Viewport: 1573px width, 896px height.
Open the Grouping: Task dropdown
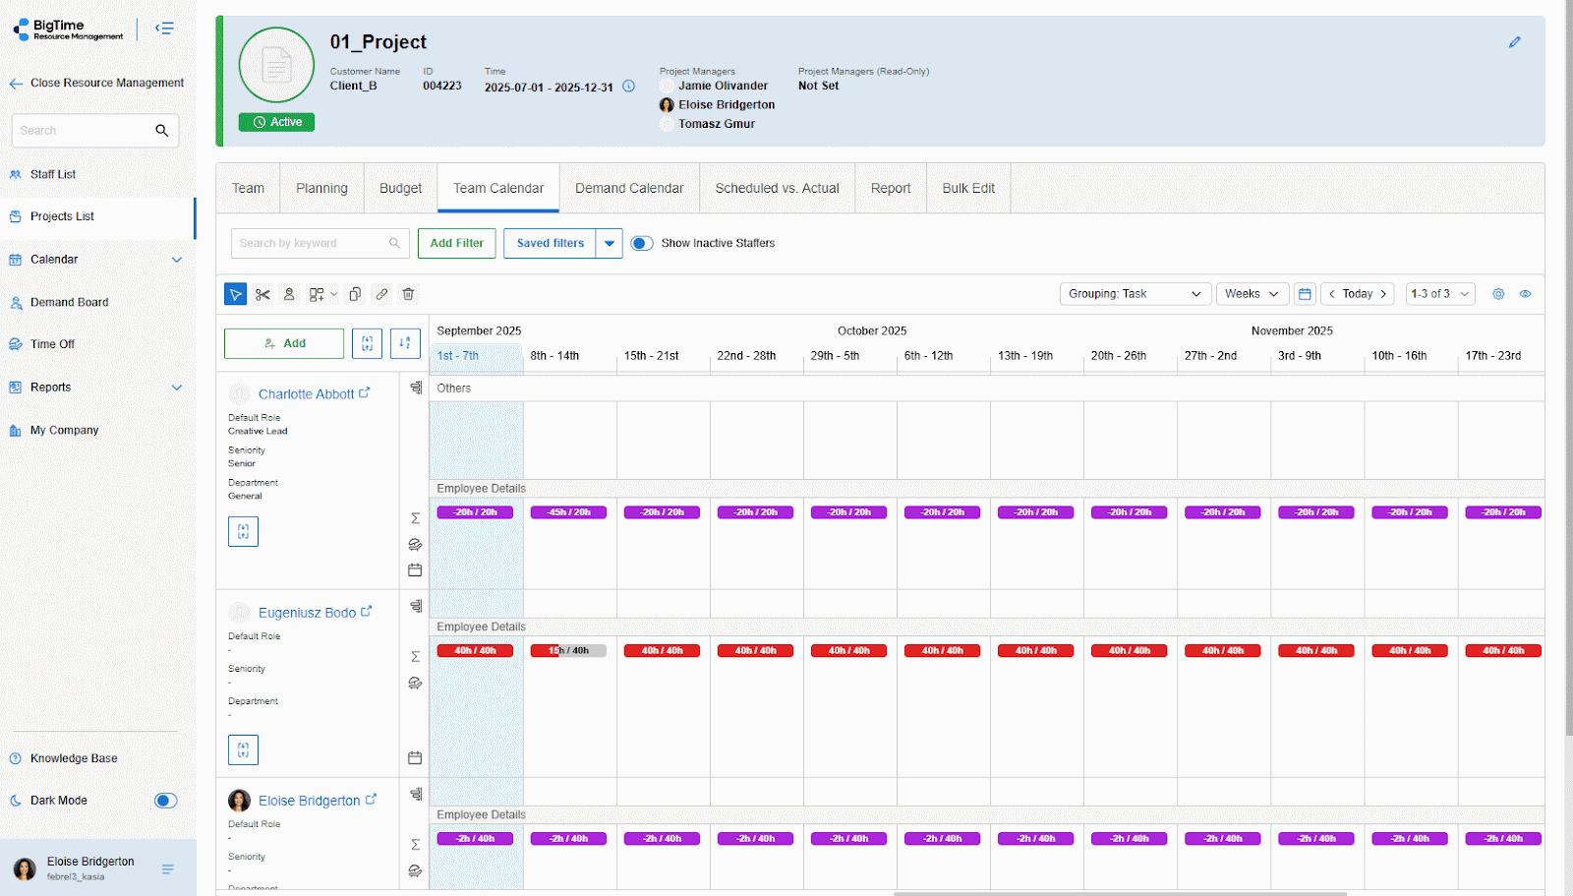(1135, 294)
